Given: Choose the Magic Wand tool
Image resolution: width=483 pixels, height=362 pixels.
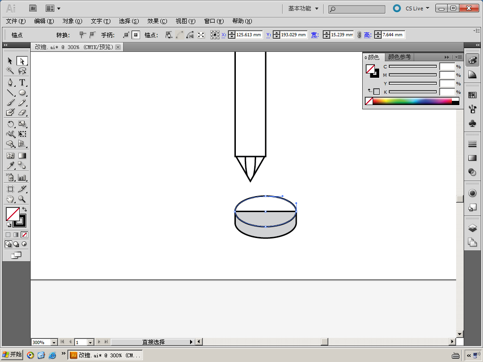Looking at the screenshot, I should click(10, 71).
